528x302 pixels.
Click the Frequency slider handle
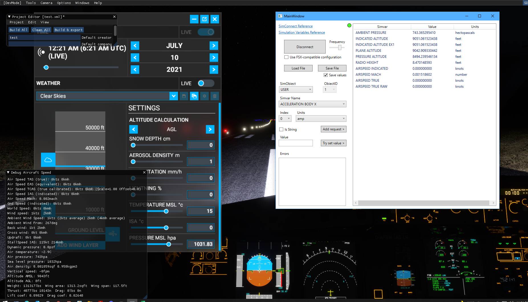[340, 48]
